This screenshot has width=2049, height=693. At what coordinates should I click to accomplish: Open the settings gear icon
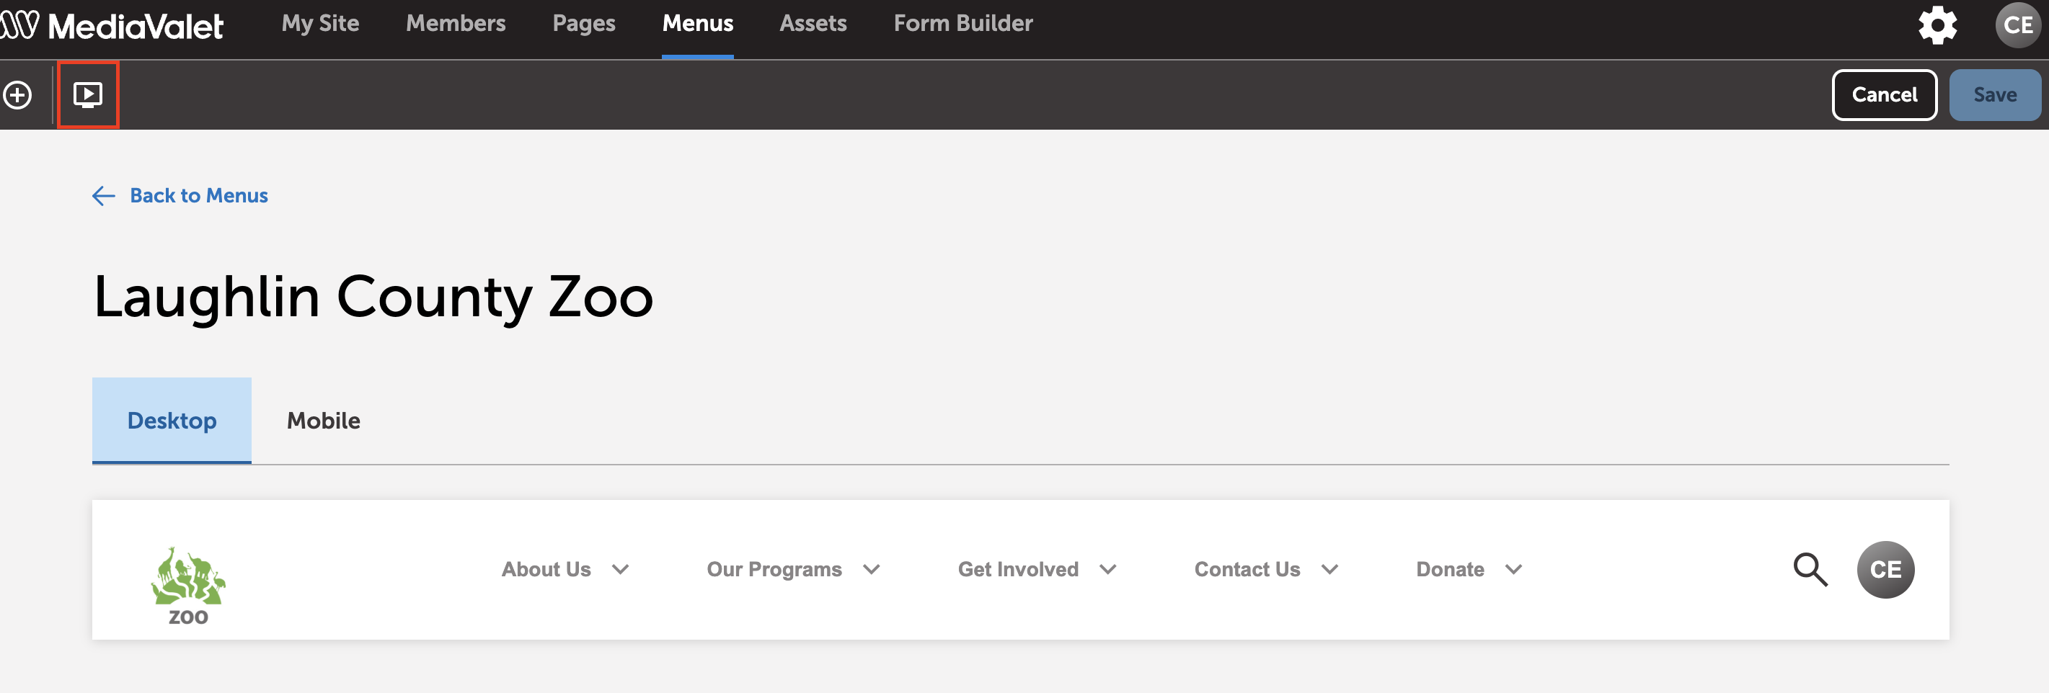pos(1938,24)
